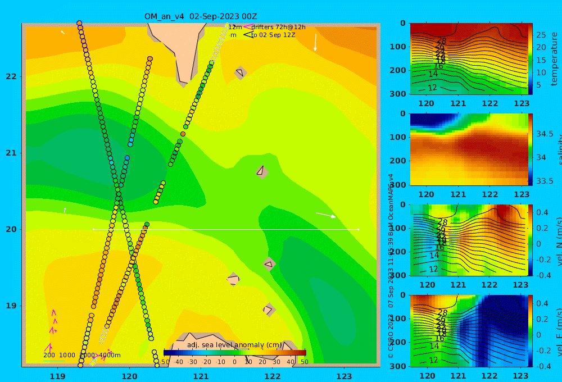Click the '0.4' tick on the vel. N scale
Viewport: 562px width, 382px height.
click(x=542, y=212)
